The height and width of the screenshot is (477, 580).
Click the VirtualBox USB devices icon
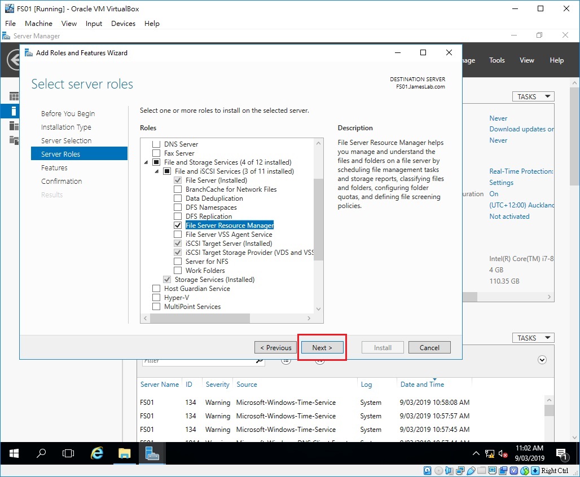(x=471, y=471)
